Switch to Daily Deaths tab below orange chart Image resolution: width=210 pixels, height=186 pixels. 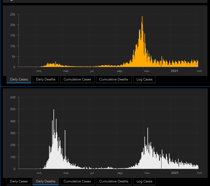click(x=45, y=79)
